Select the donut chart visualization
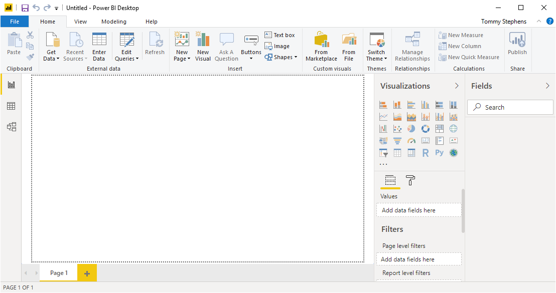 pyautogui.click(x=425, y=129)
